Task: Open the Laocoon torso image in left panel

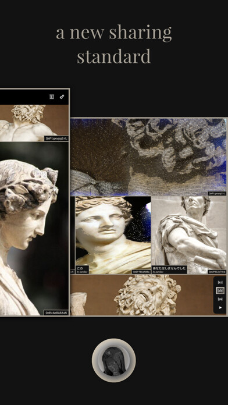Action: (34, 123)
